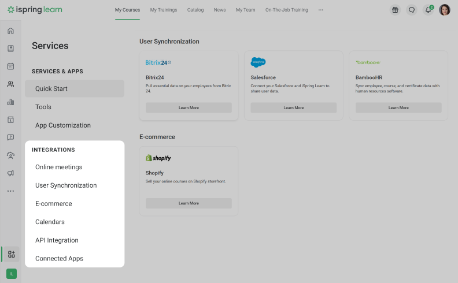Image resolution: width=458 pixels, height=283 pixels.
Task: Click the green IL account badge
Action: point(12,274)
